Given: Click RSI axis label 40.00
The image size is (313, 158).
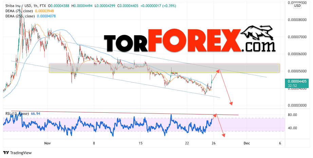Looking at the screenshot, I should (292, 128).
